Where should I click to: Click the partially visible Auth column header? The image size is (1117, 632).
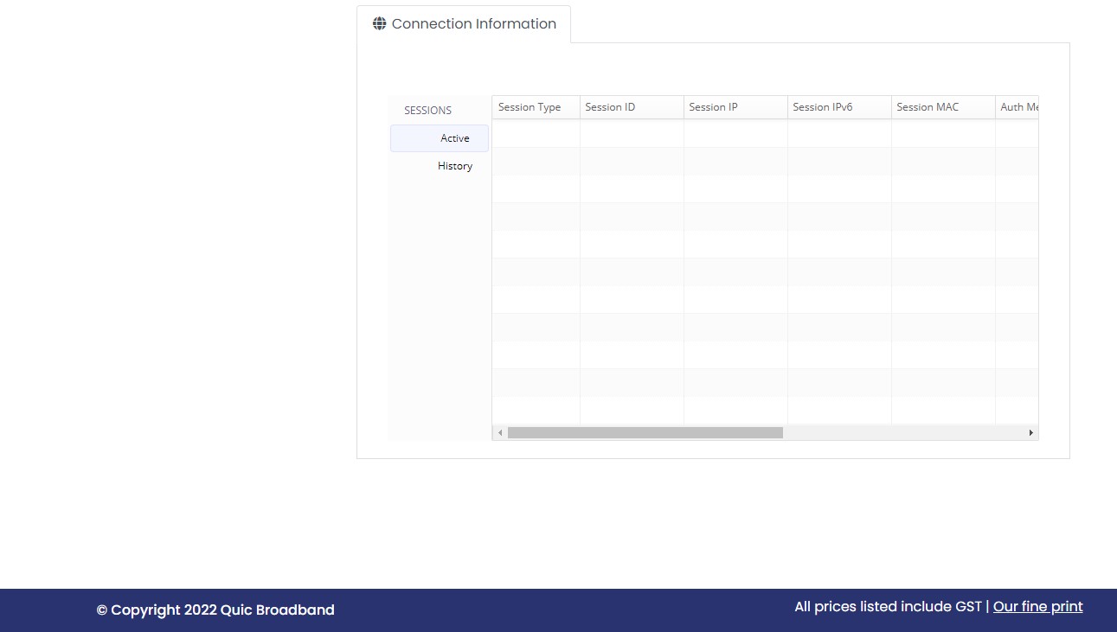(1017, 107)
